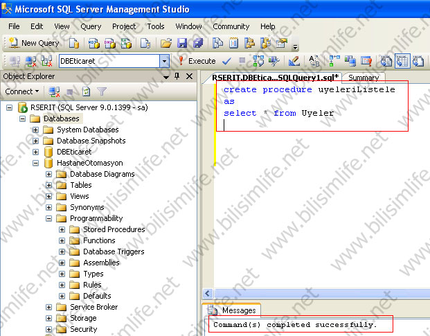The image size is (430, 336).
Task: Close the Object Explorer panel
Action: pos(189,76)
